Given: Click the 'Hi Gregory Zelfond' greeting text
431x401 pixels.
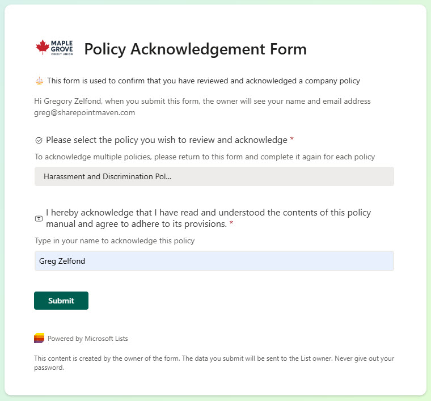Looking at the screenshot, I should tap(202, 102).
